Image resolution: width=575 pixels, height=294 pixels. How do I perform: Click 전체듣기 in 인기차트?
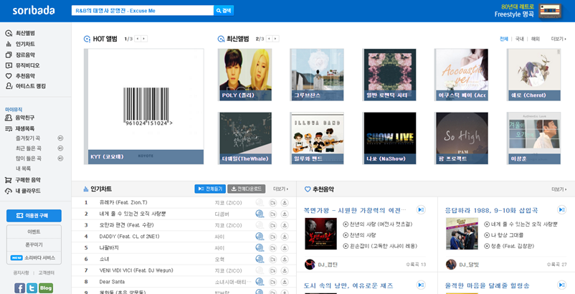point(210,189)
